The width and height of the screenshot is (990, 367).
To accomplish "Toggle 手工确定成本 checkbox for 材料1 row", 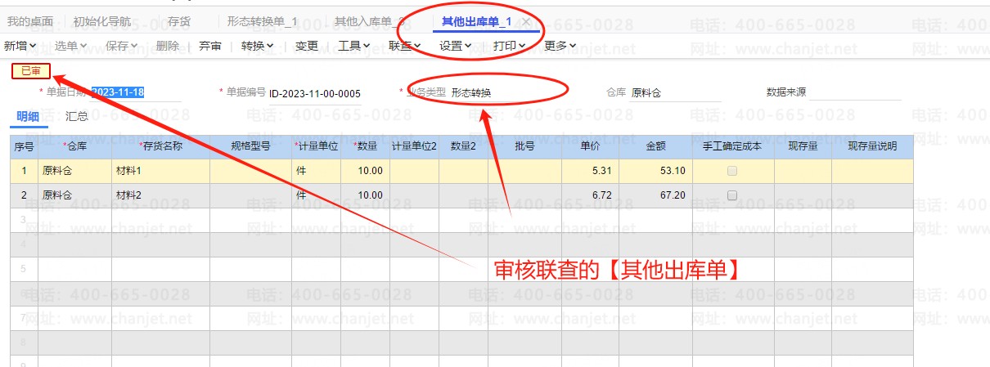I will (732, 171).
